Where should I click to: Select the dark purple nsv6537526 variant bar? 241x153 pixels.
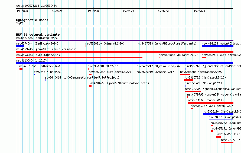125,40
